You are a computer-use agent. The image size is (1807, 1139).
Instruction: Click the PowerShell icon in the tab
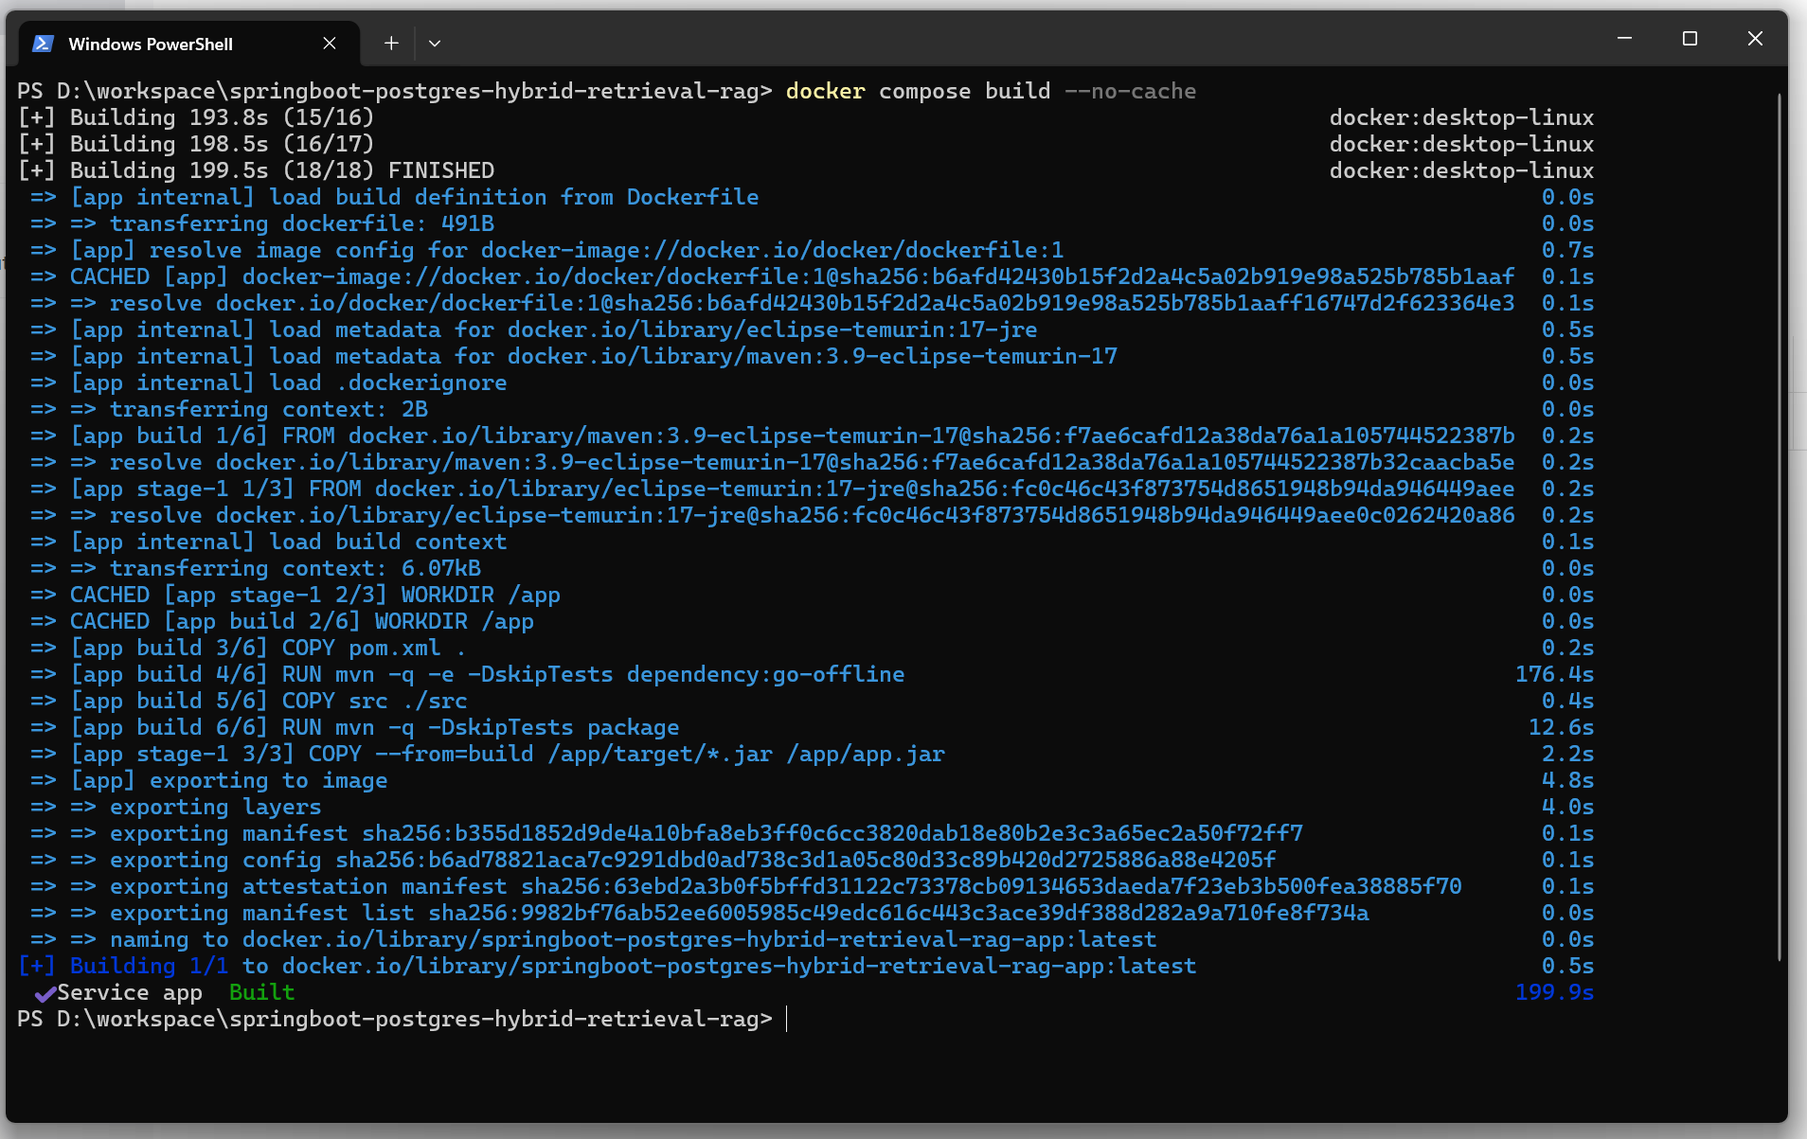click(42, 43)
